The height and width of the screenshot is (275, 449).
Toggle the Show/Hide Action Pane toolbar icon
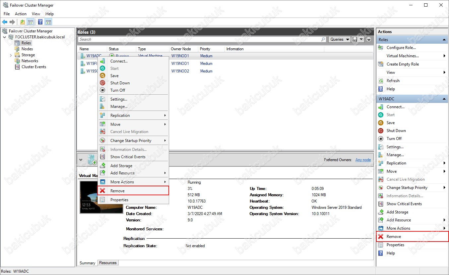[x=48, y=22]
